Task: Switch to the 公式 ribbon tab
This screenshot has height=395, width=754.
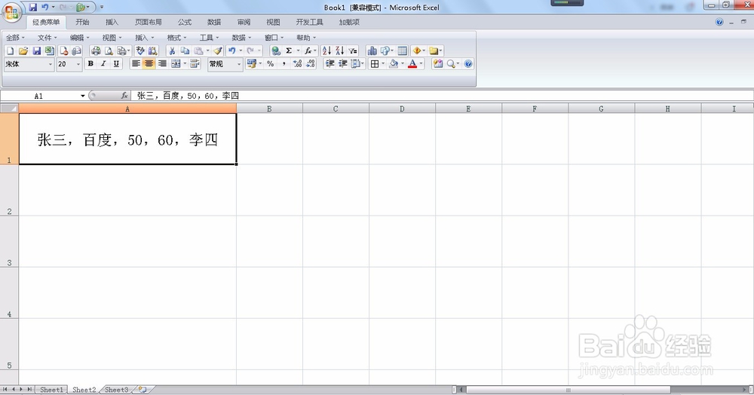Action: tap(184, 22)
